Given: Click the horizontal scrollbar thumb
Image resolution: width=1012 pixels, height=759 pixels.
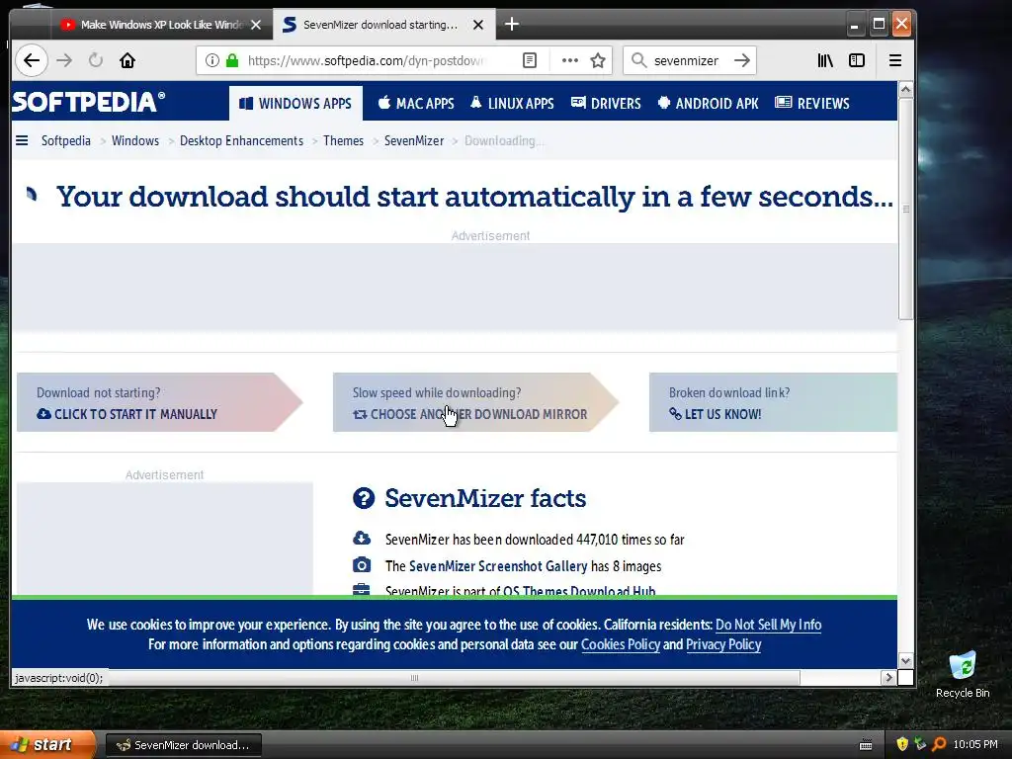Looking at the screenshot, I should point(414,678).
